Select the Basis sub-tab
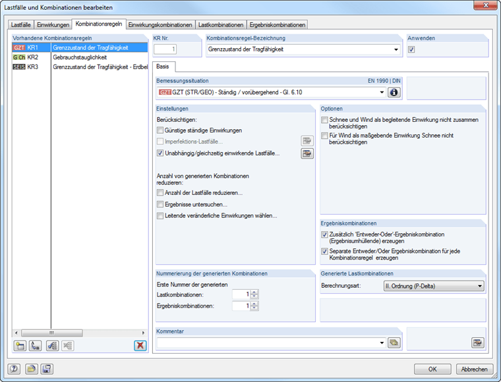Image resolution: width=501 pixels, height=382 pixels. tap(163, 67)
